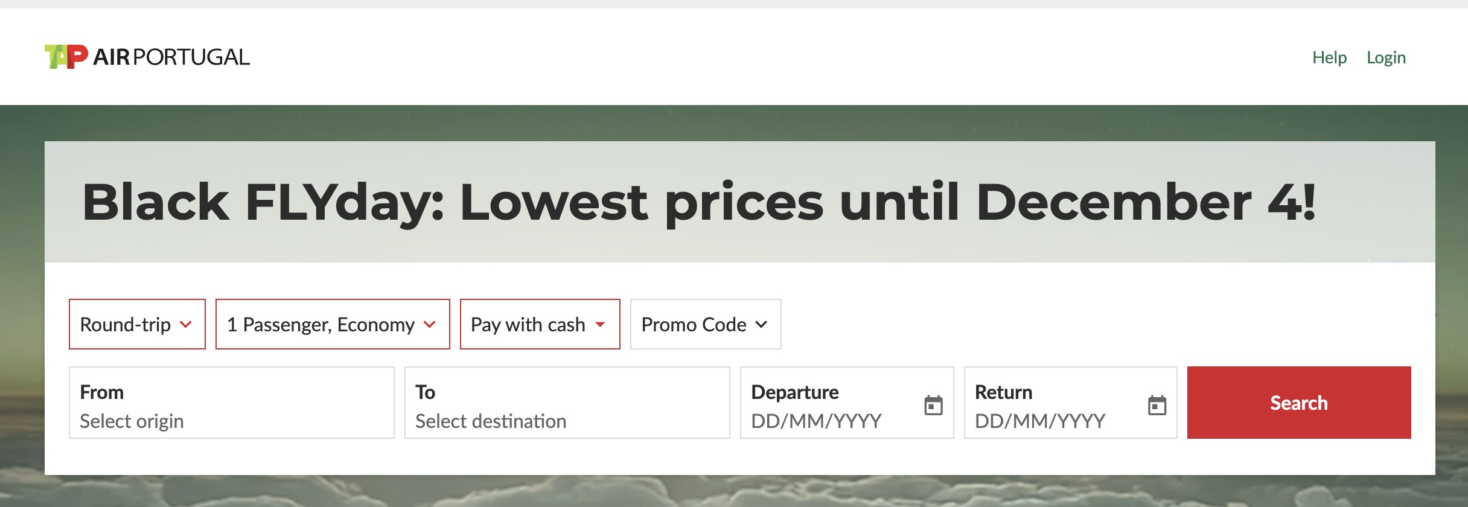
Task: Go to the Login page
Action: click(x=1387, y=57)
